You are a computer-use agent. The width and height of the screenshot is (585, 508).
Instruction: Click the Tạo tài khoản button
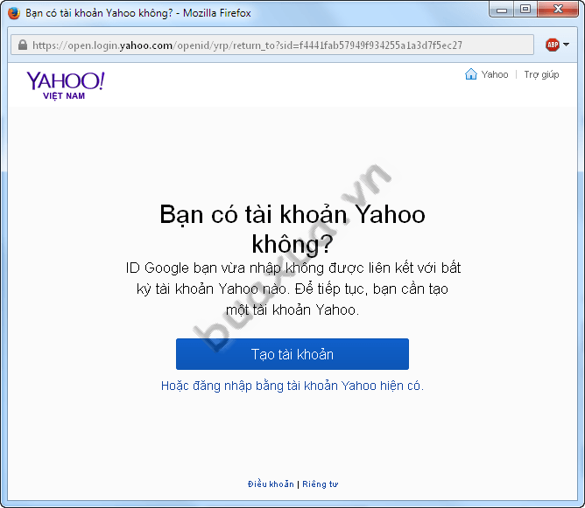(292, 354)
